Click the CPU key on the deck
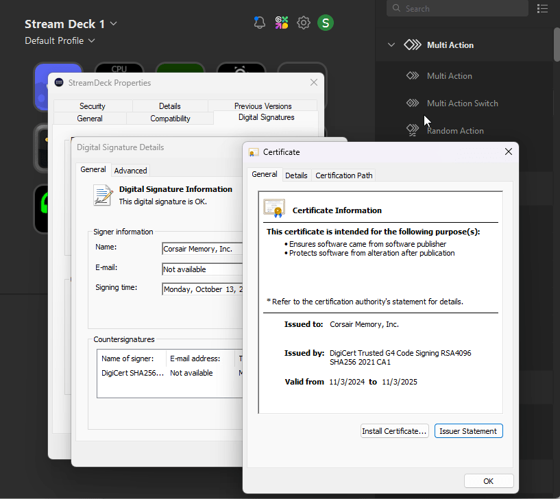Viewport: 560px width, 499px height. (119, 68)
